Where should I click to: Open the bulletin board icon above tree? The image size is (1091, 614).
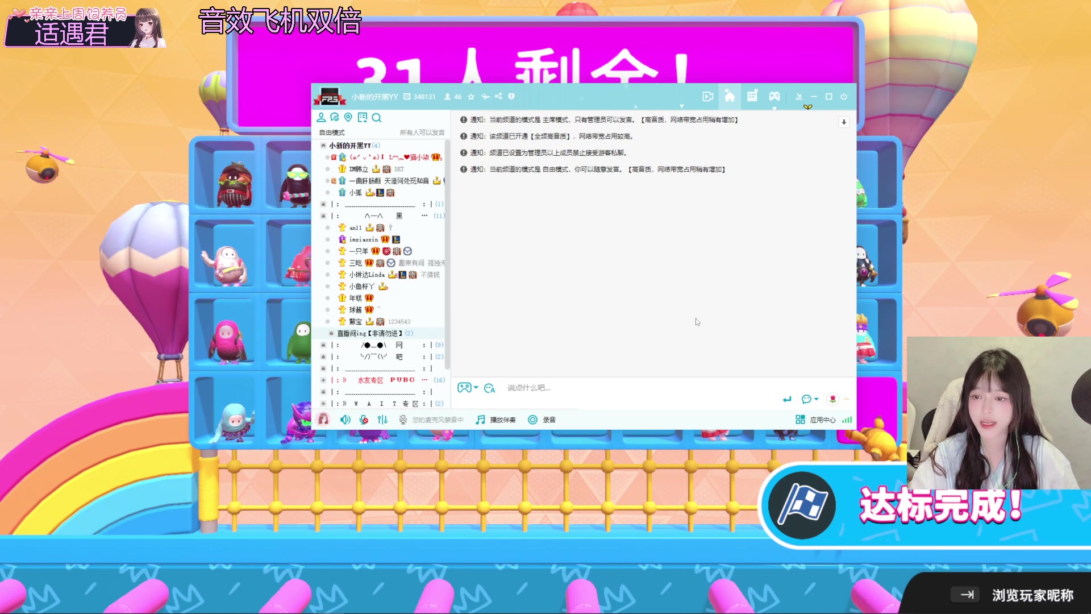point(363,117)
